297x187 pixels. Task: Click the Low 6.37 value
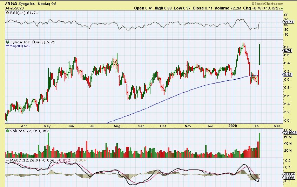click(x=182, y=8)
